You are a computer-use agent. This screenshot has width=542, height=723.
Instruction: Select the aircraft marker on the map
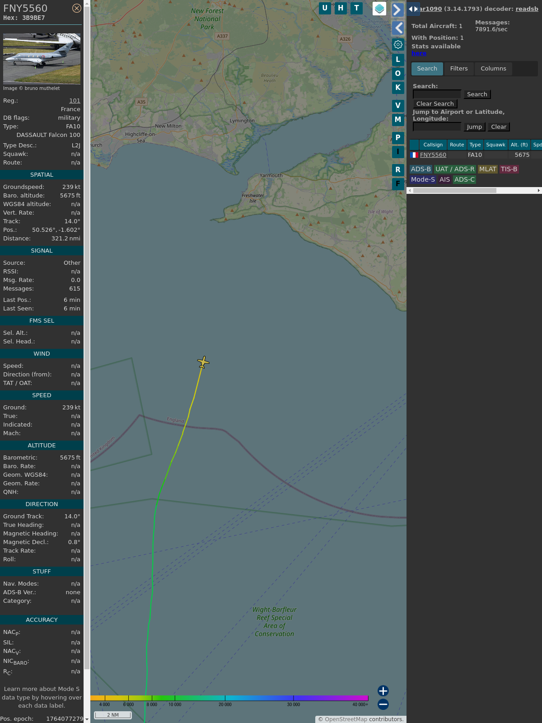pos(203,362)
